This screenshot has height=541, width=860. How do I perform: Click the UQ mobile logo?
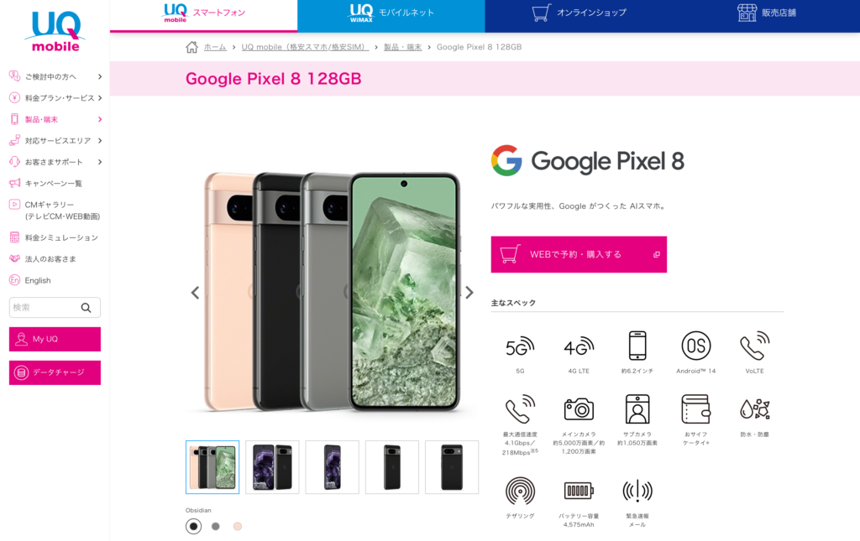pos(55,32)
